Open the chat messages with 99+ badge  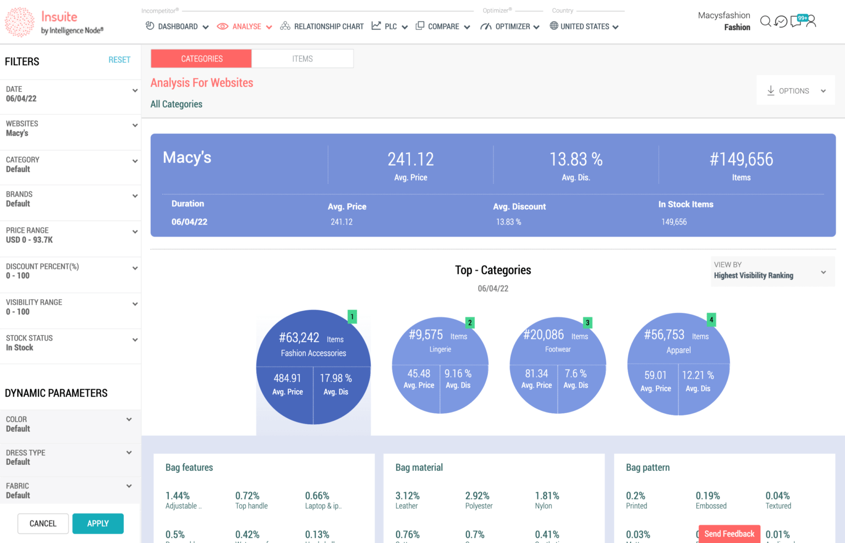click(796, 21)
